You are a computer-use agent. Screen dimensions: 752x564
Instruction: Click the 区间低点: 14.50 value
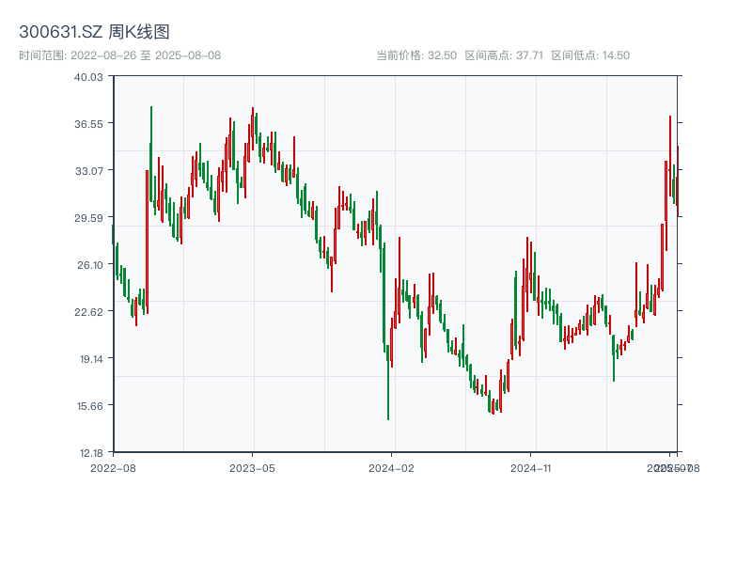590,55
